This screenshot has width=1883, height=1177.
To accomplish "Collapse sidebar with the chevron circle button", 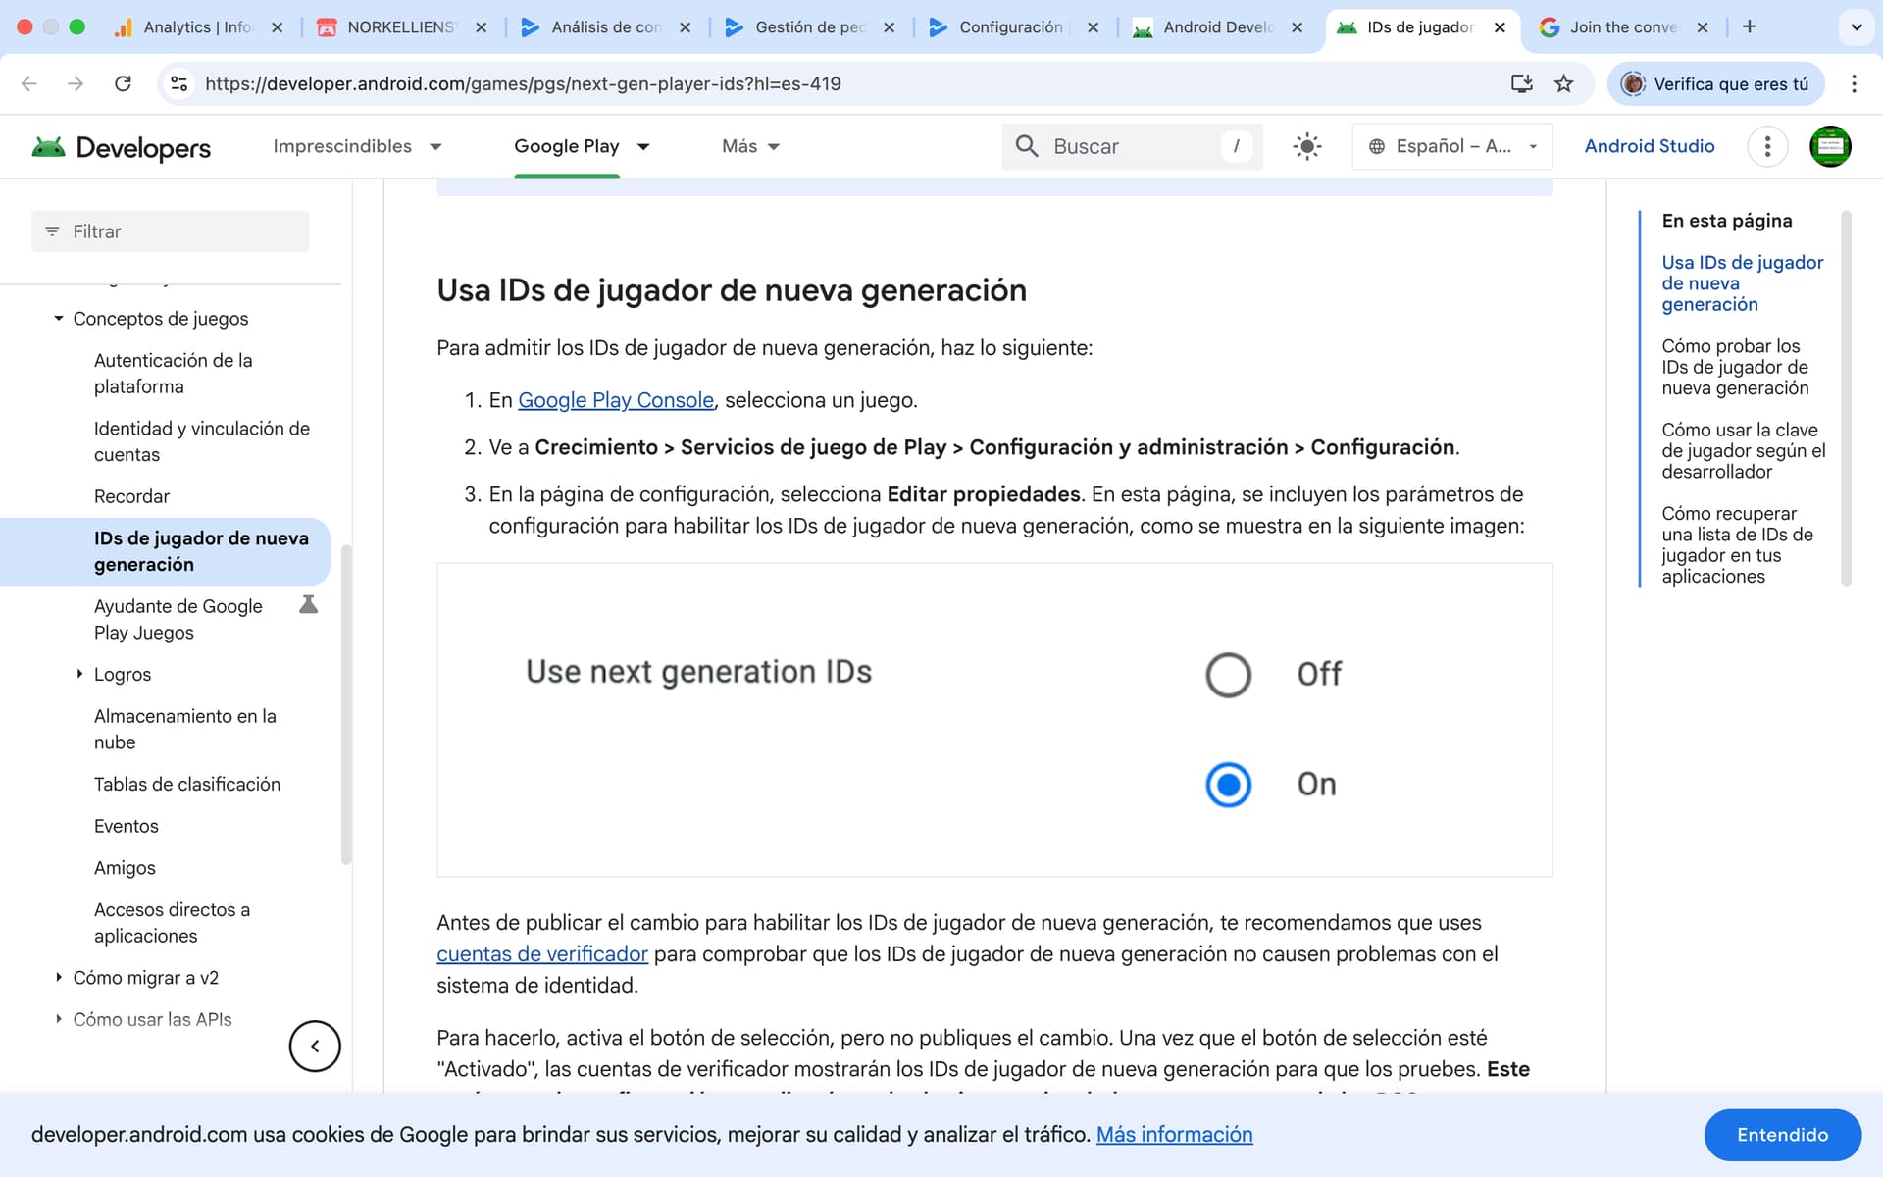I will pyautogui.click(x=315, y=1046).
